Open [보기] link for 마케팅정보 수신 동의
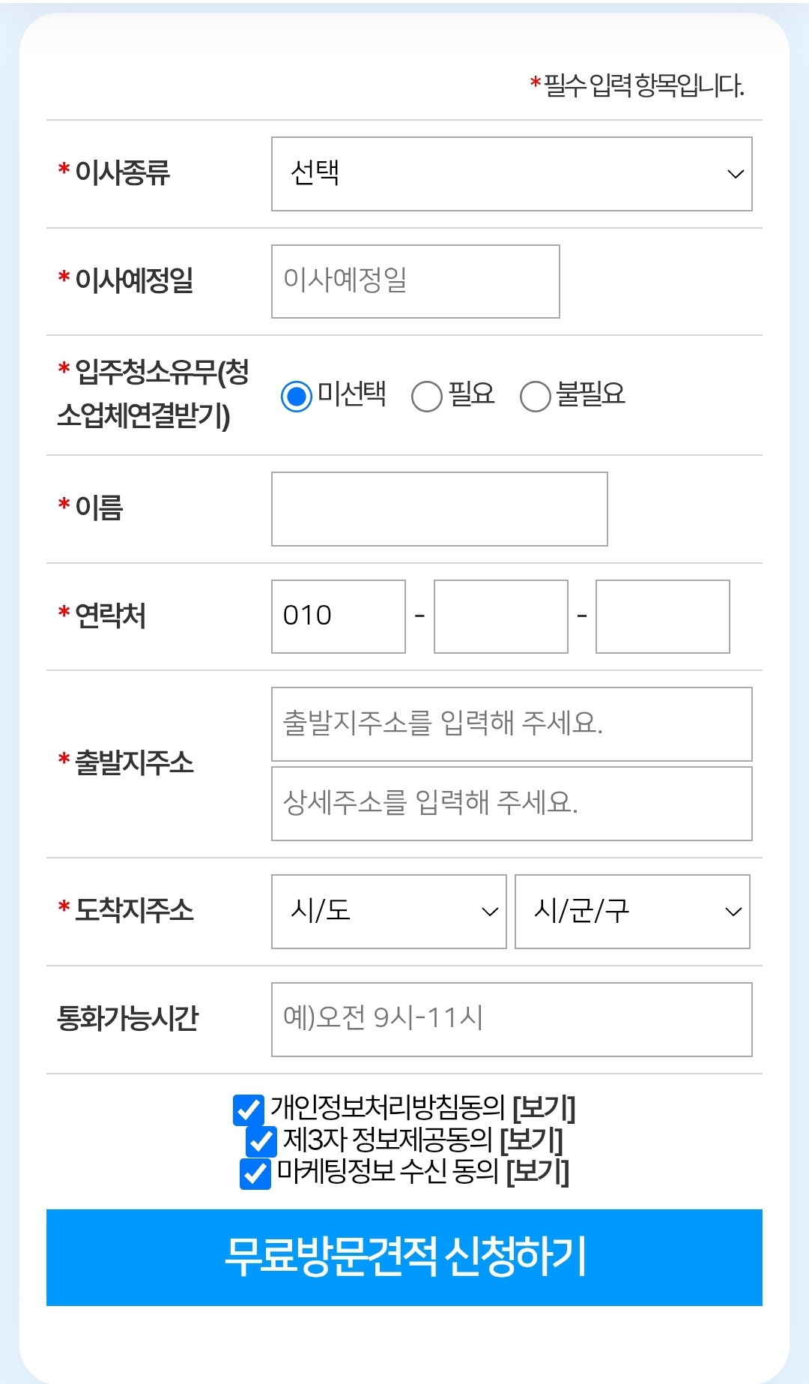Image resolution: width=809 pixels, height=1384 pixels. click(538, 1172)
